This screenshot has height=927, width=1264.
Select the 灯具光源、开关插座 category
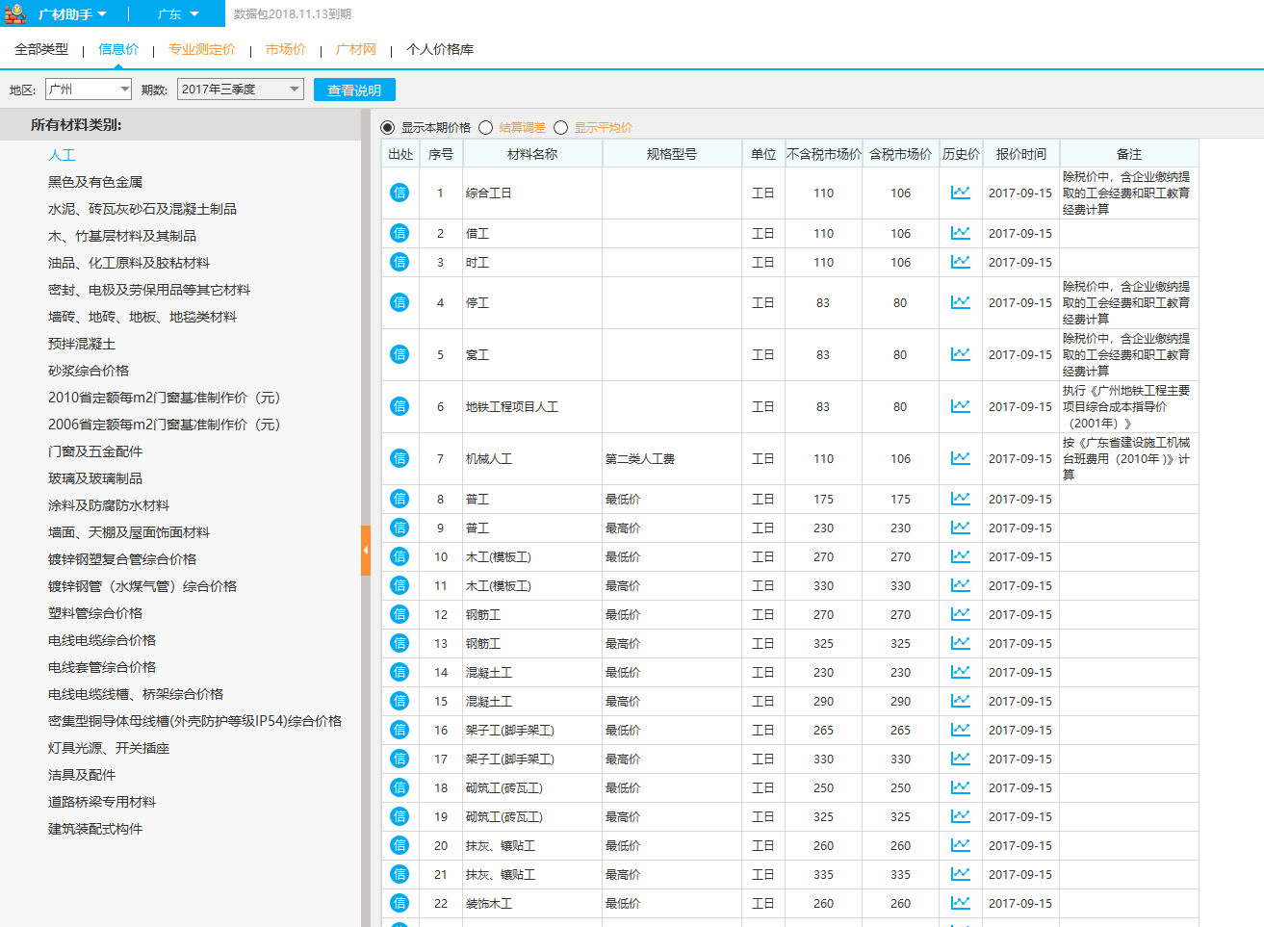click(109, 748)
